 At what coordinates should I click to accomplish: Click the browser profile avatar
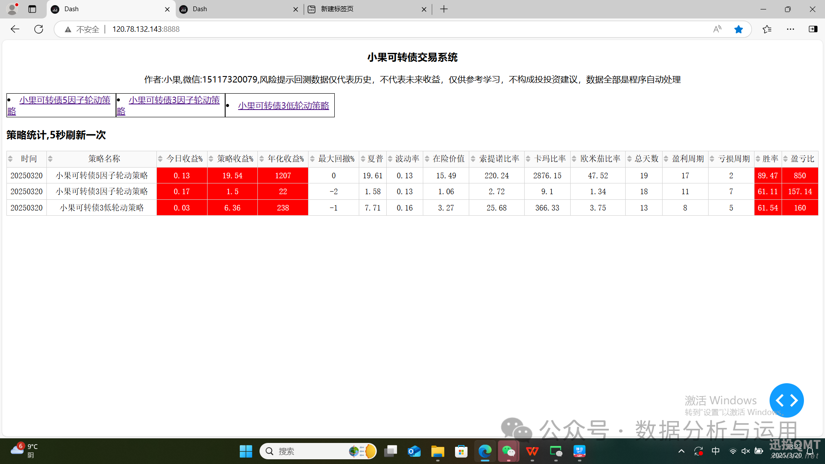pos(12,9)
